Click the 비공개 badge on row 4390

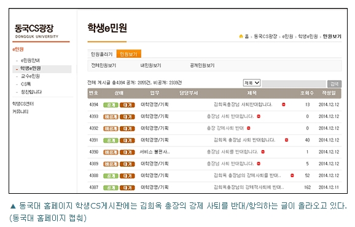(111, 152)
